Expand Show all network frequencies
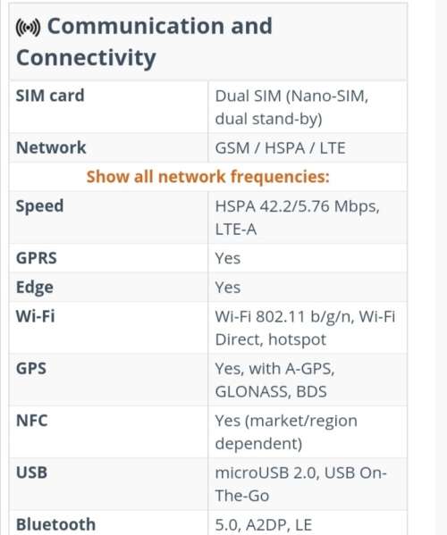The height and width of the screenshot is (535, 447). [x=207, y=177]
